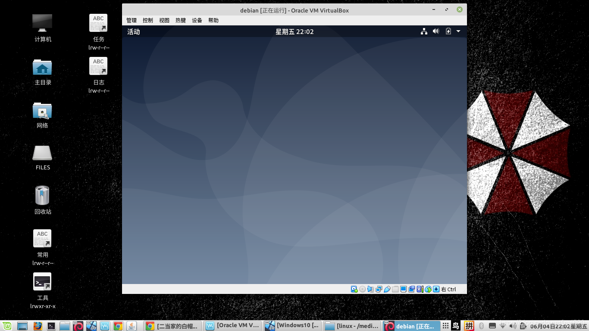The height and width of the screenshot is (331, 589).
Task: Click the keyboard capture arrow indicator
Action: click(x=436, y=289)
